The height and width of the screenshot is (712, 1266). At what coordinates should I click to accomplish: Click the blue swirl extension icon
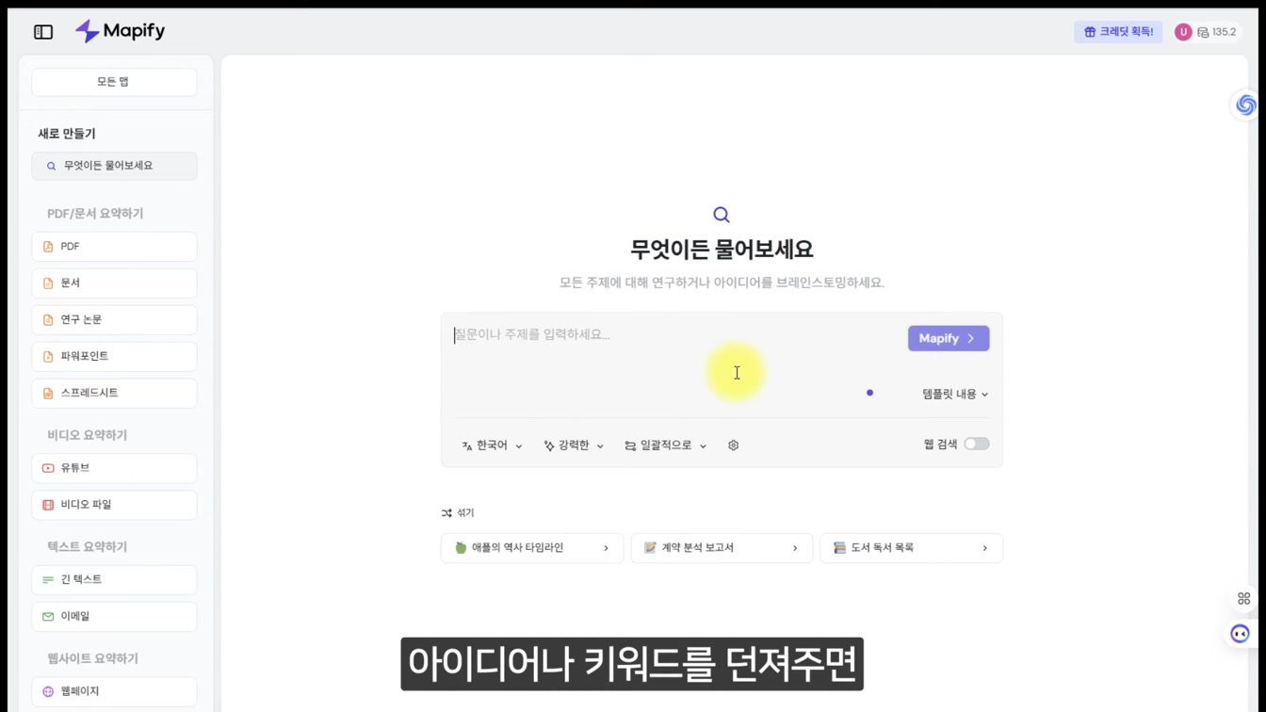[1245, 105]
